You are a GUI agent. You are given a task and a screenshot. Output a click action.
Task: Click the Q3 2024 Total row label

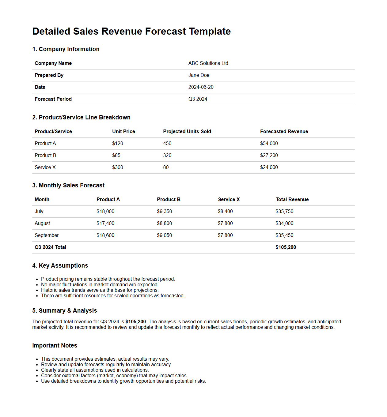coord(50,247)
